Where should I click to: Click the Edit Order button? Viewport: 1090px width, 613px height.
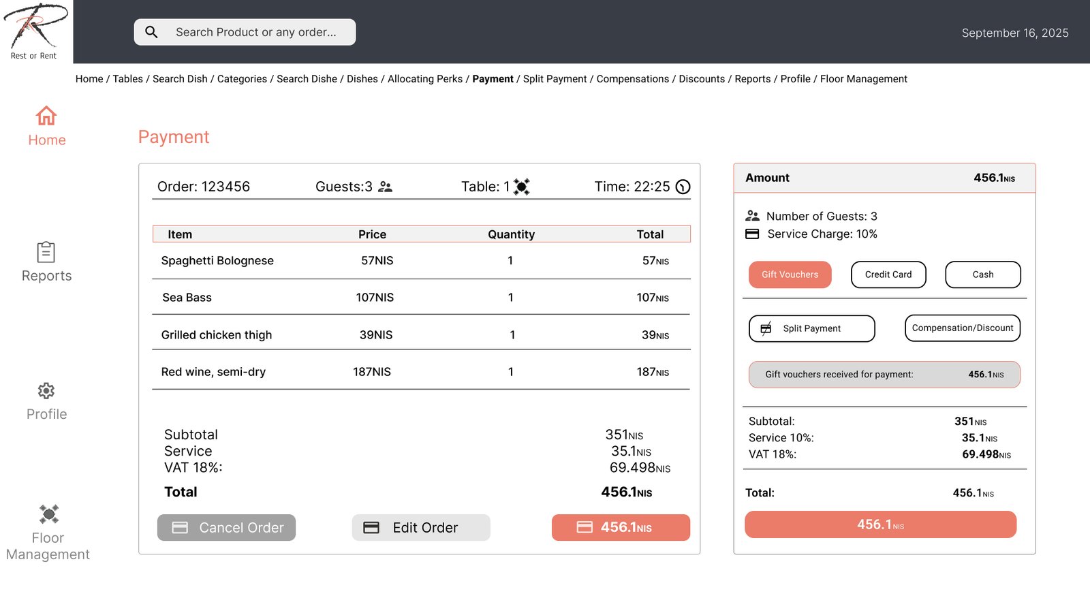pyautogui.click(x=421, y=528)
